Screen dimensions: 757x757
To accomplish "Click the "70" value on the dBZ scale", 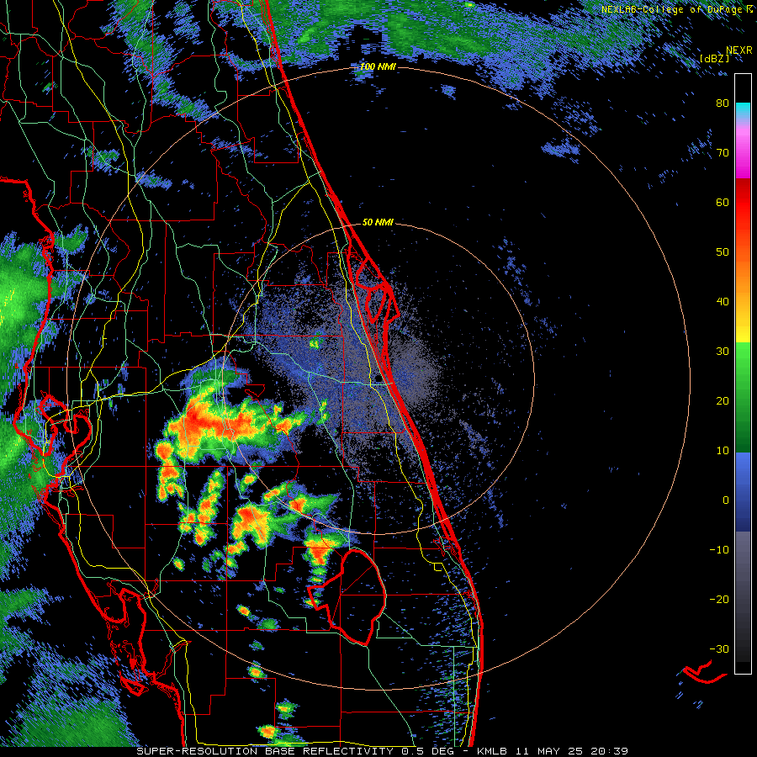I will (723, 153).
